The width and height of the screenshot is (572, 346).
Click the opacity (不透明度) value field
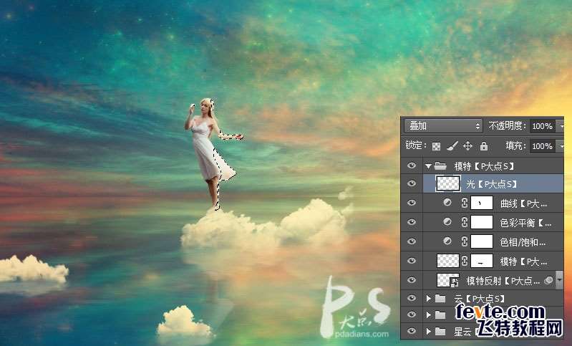pyautogui.click(x=542, y=126)
